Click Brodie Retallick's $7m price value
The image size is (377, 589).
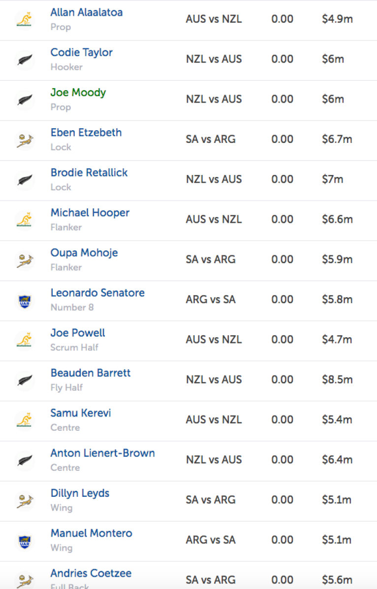click(333, 179)
